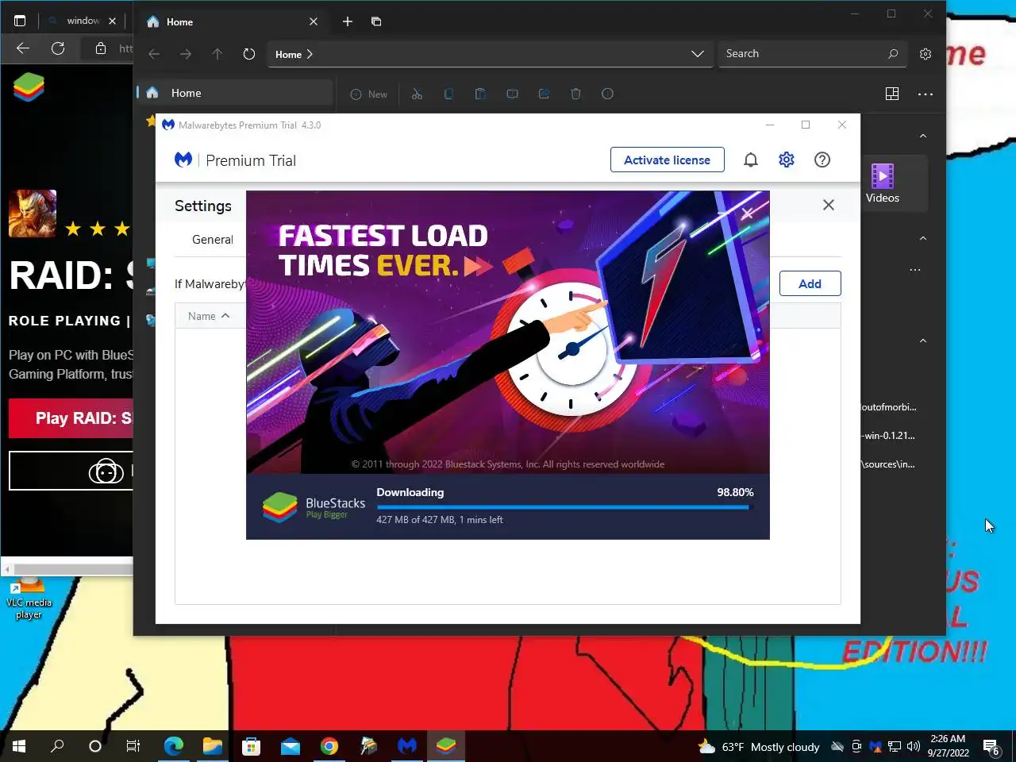Click the red Play RAID button
Screen dimensions: 1016x762
click(71, 418)
